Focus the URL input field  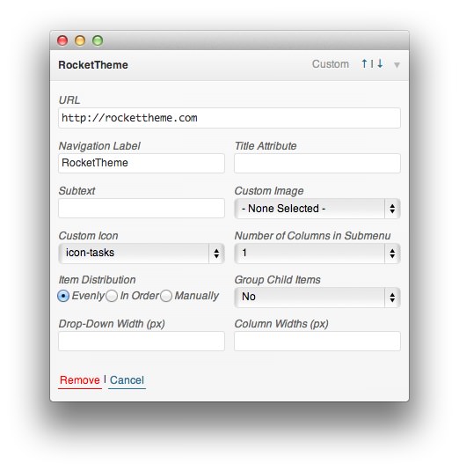[x=229, y=118]
